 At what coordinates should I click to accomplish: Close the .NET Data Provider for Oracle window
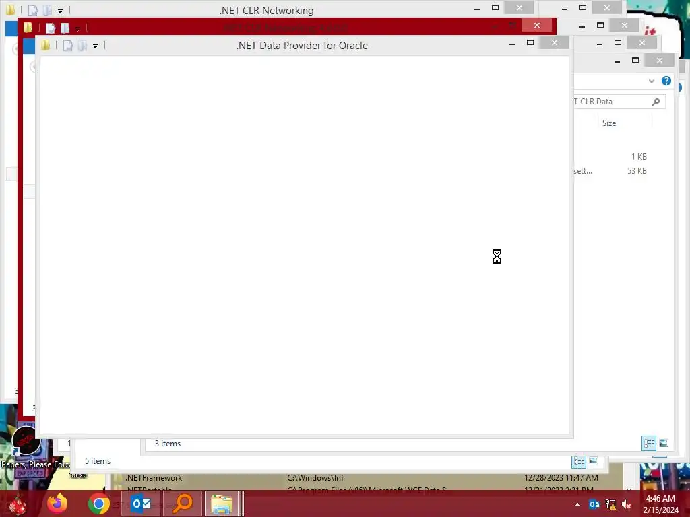pos(555,42)
